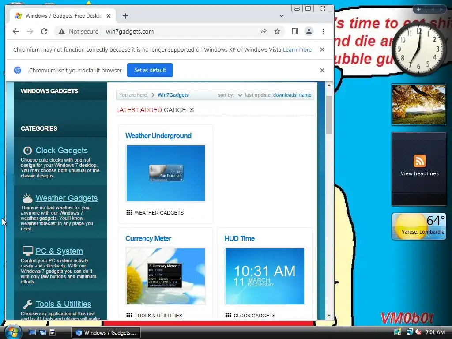Open the Tools & Utilities category link
Image resolution: width=452 pixels, height=339 pixels.
pos(64,304)
